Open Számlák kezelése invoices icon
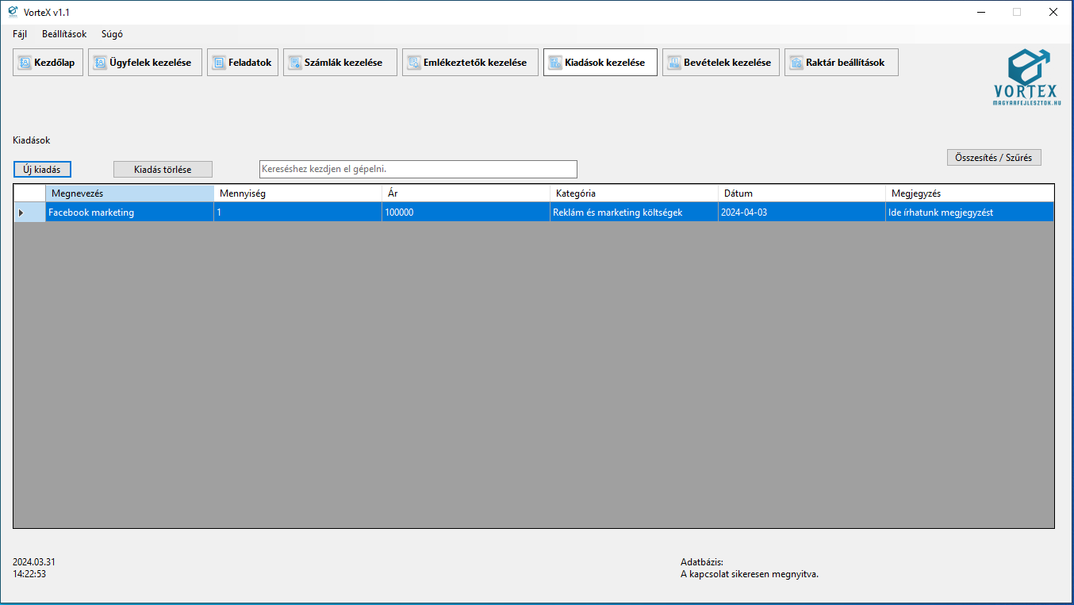This screenshot has height=605, width=1074. pos(295,63)
